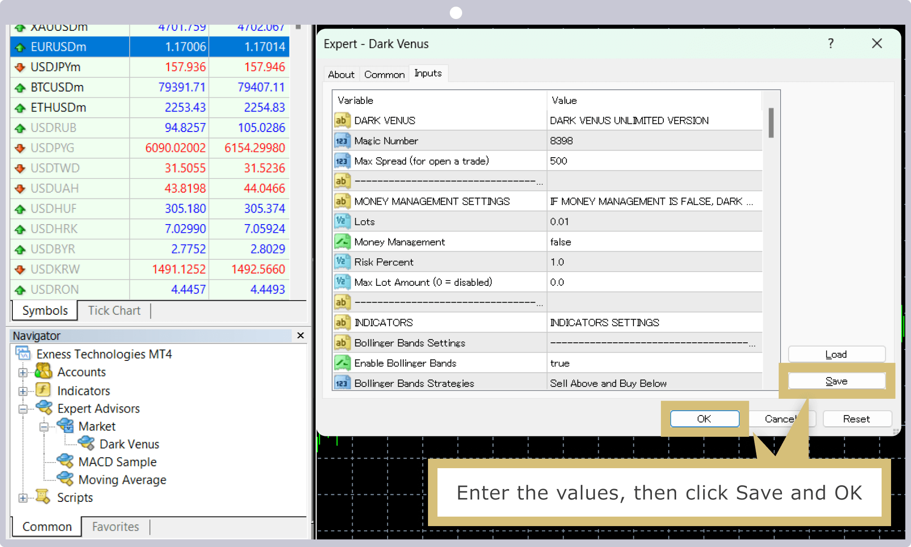911x547 pixels.
Task: Click the Variable column header
Action: coord(439,100)
